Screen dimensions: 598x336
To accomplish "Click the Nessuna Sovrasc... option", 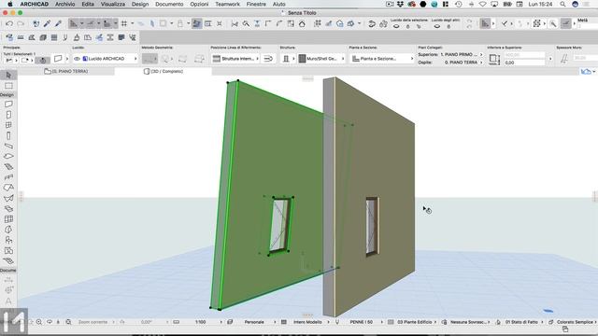I will point(468,322).
